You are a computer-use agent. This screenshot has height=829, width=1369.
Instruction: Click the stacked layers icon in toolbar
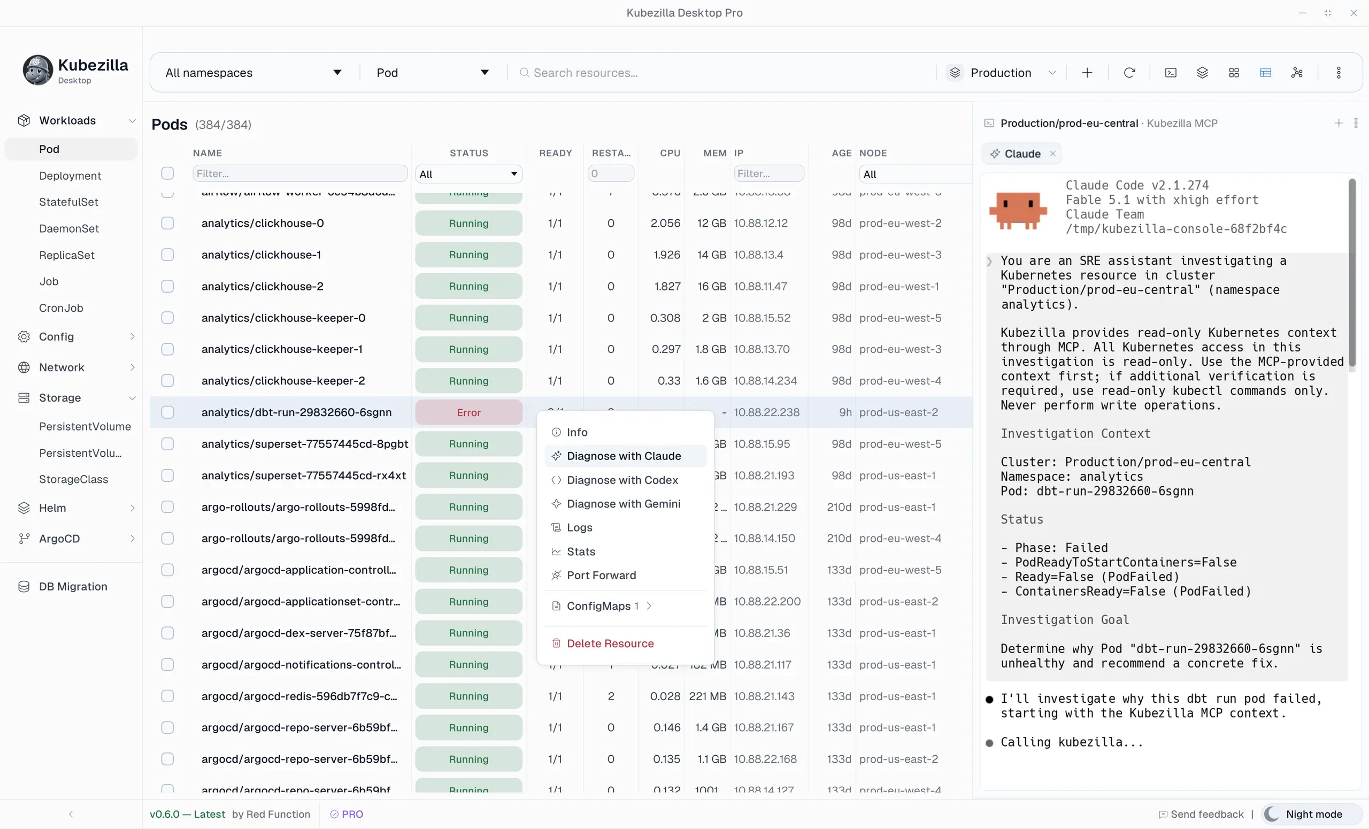point(1202,73)
